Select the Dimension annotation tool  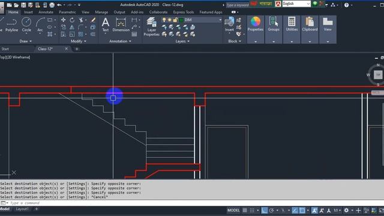121,25
